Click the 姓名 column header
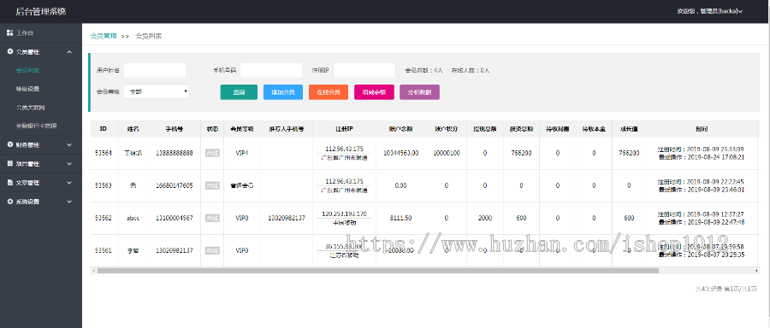Viewport: 770px width, 328px height. (133, 129)
